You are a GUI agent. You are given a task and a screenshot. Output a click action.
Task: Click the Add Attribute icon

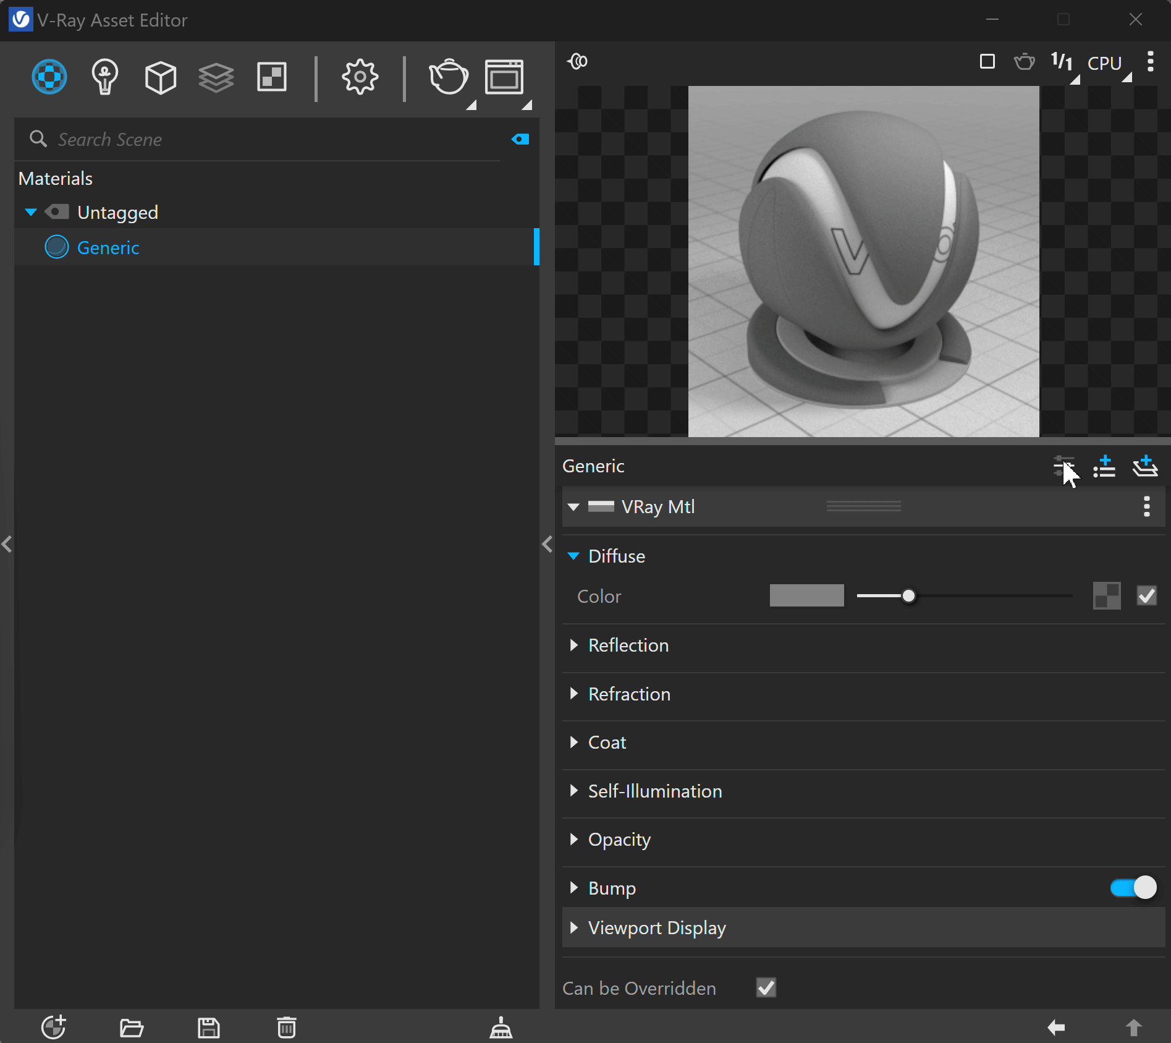(1104, 467)
